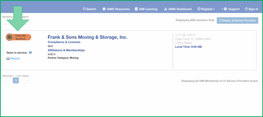
Task: Click the Years in service label
Action: (17, 53)
